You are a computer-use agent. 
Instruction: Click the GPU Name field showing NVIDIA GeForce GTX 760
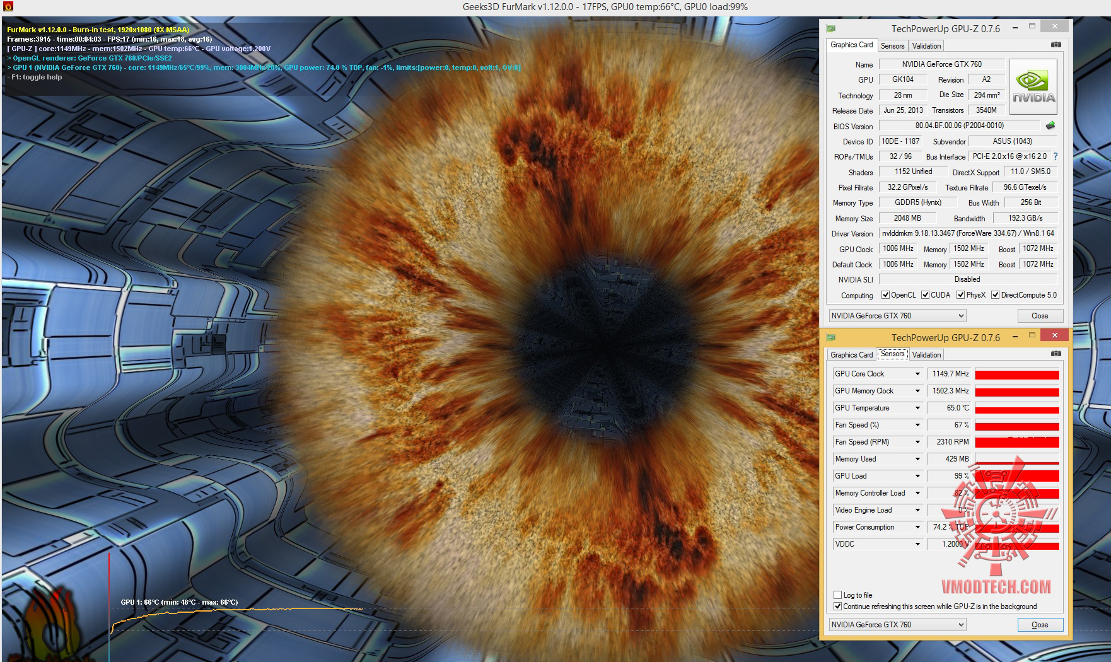pos(941,64)
